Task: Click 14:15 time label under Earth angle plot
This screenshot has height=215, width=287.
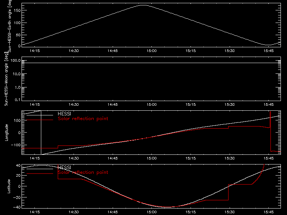Action: tap(34, 51)
